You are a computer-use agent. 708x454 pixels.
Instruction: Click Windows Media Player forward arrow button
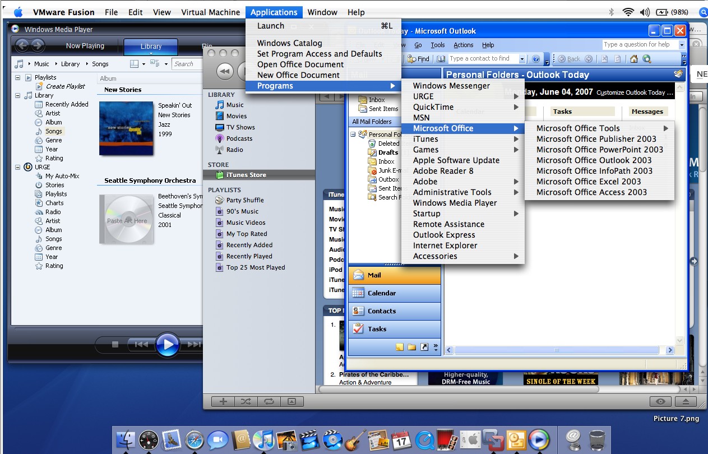38,45
